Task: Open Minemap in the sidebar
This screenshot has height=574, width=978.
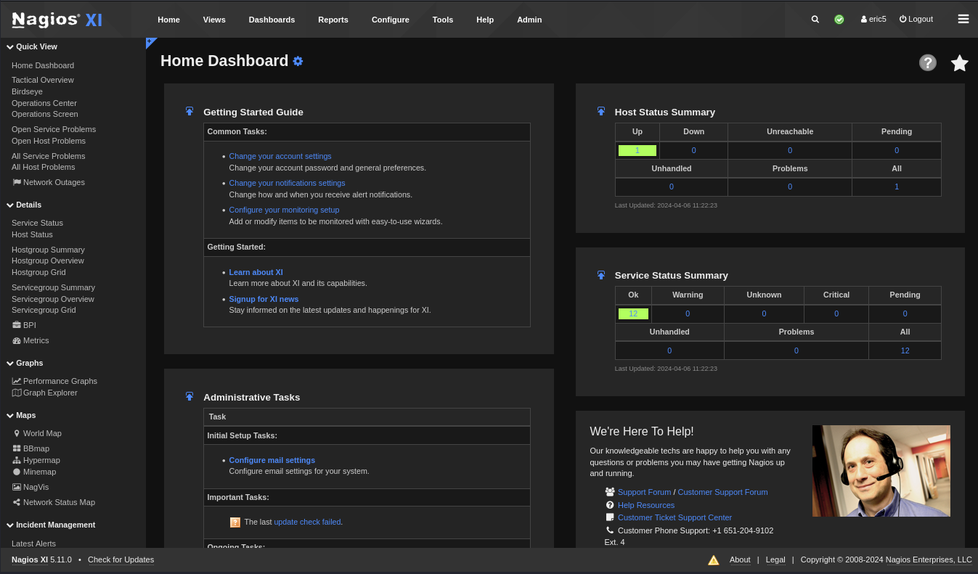Action: point(34,472)
